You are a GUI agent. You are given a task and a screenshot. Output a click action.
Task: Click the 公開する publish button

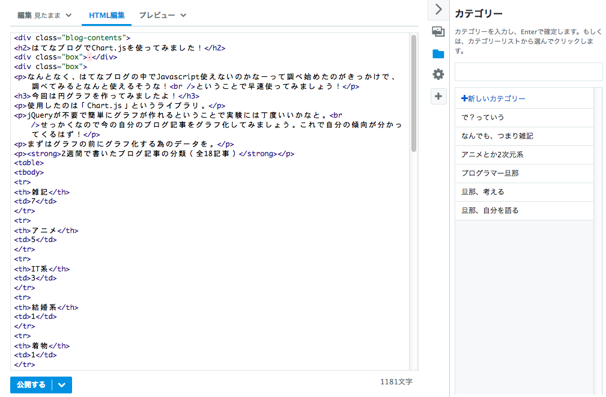click(31, 384)
